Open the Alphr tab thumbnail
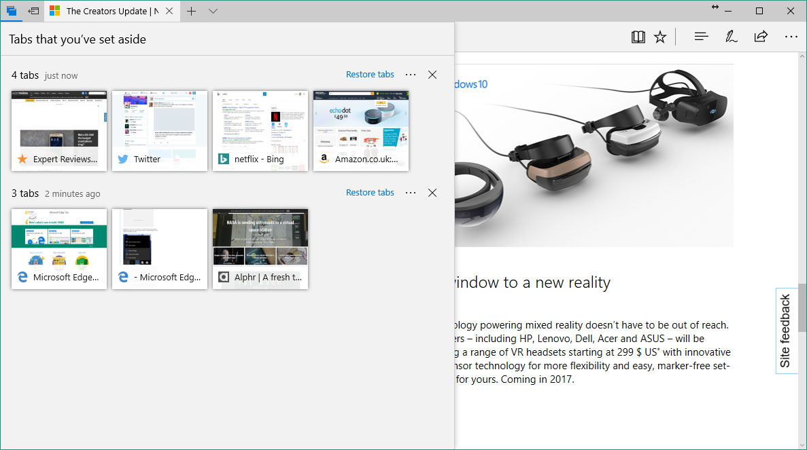This screenshot has height=450, width=807. [x=260, y=248]
